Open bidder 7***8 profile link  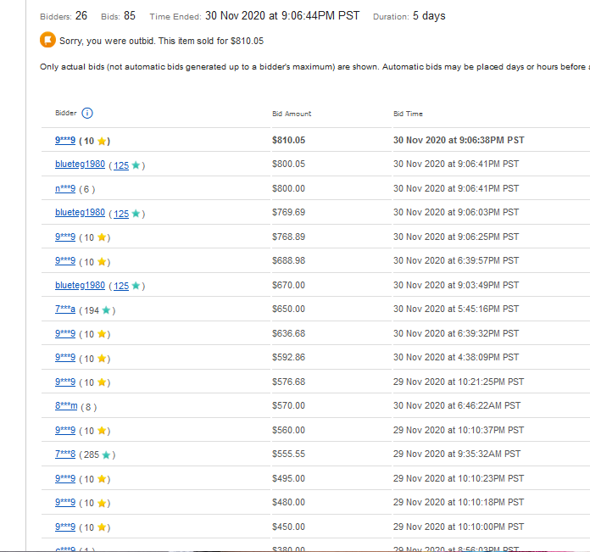tap(65, 455)
